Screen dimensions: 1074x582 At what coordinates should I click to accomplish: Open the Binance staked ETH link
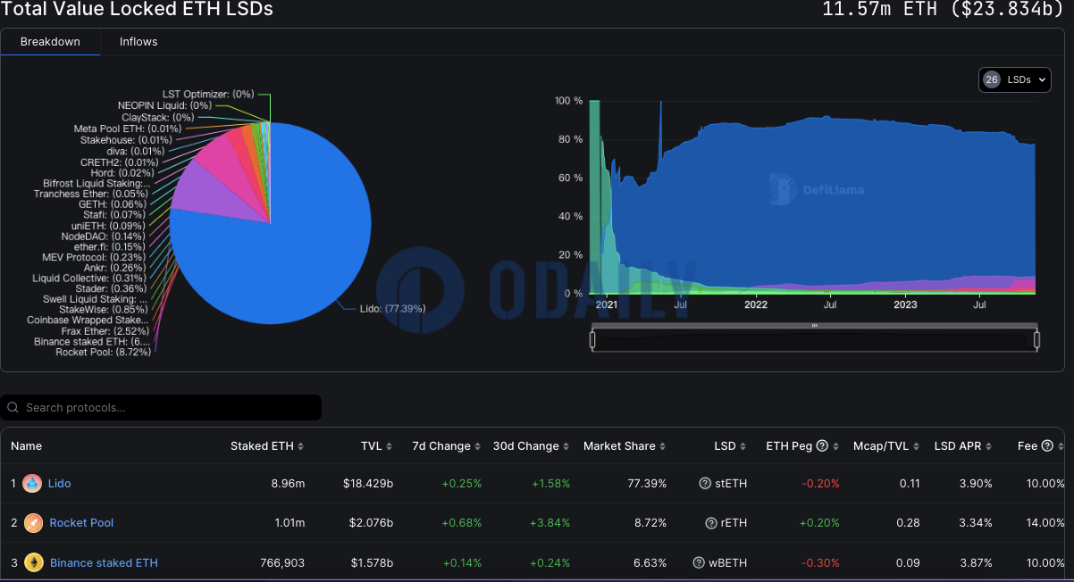coord(104,562)
